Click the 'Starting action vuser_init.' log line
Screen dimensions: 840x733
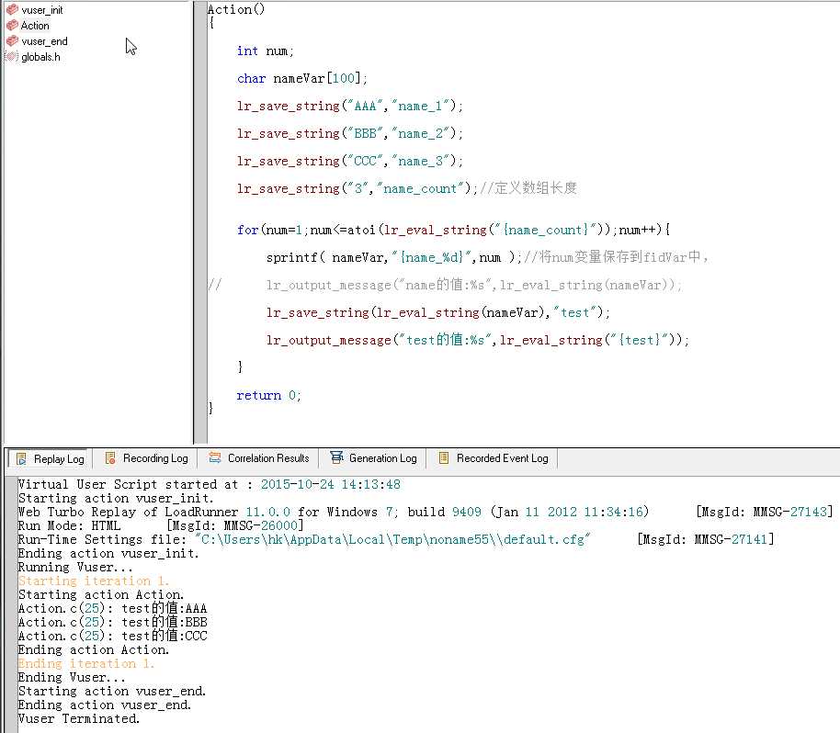[116, 499]
